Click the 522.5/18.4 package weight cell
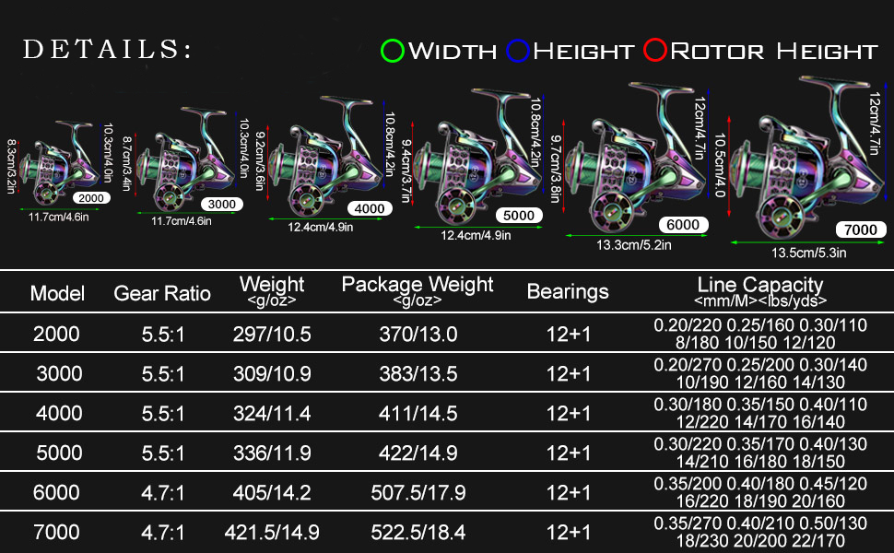Image resolution: width=894 pixels, height=553 pixels. [418, 532]
